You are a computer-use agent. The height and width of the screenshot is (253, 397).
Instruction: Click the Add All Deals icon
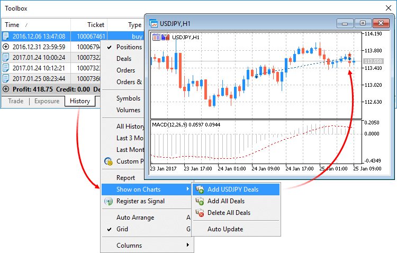click(200, 201)
